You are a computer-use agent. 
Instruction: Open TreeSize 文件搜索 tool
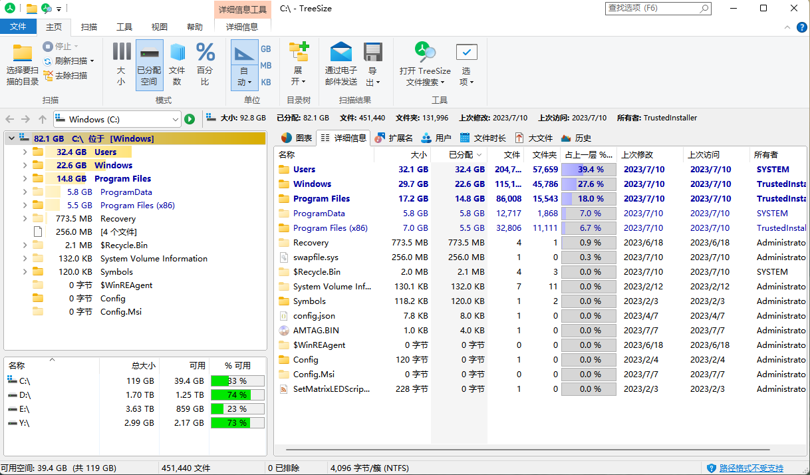click(x=425, y=63)
